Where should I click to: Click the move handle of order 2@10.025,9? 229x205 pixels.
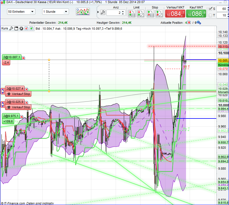tap(3, 104)
